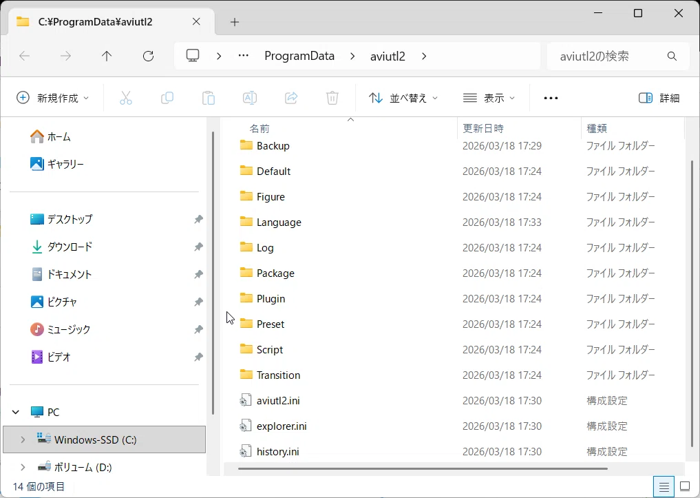This screenshot has width=700, height=498.
Task: Select the Figure folder
Action: coord(271,197)
